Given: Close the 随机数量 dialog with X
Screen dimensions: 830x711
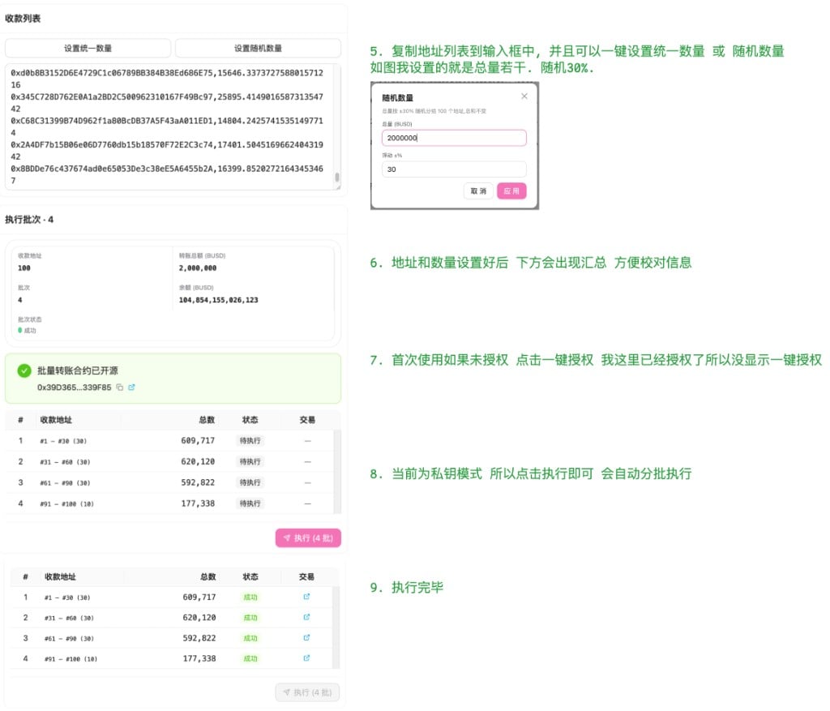Looking at the screenshot, I should click(x=524, y=96).
